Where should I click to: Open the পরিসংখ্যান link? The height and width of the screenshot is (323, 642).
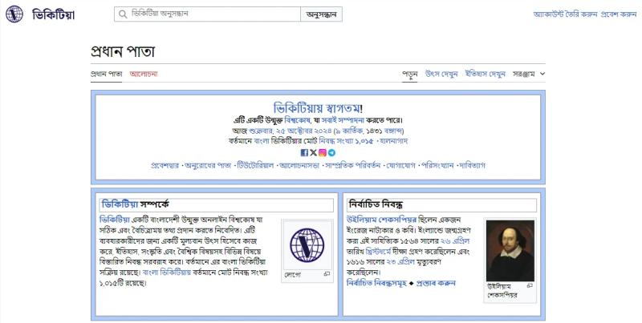click(437, 166)
